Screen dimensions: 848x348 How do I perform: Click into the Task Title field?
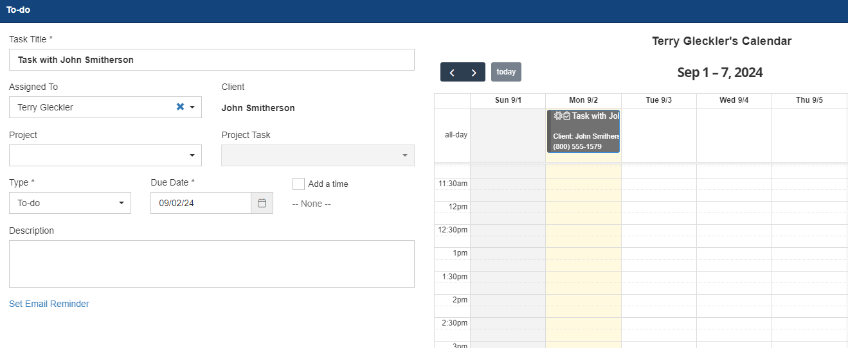(212, 60)
